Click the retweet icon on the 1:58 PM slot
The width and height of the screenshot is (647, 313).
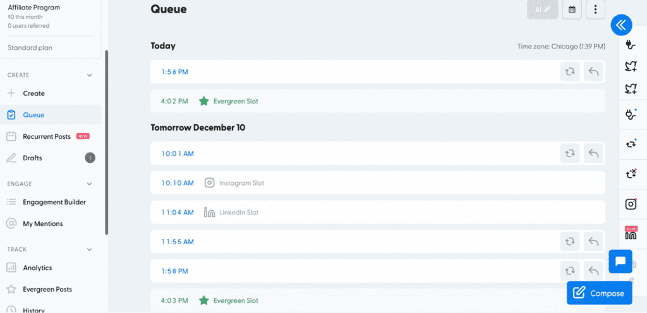570,271
